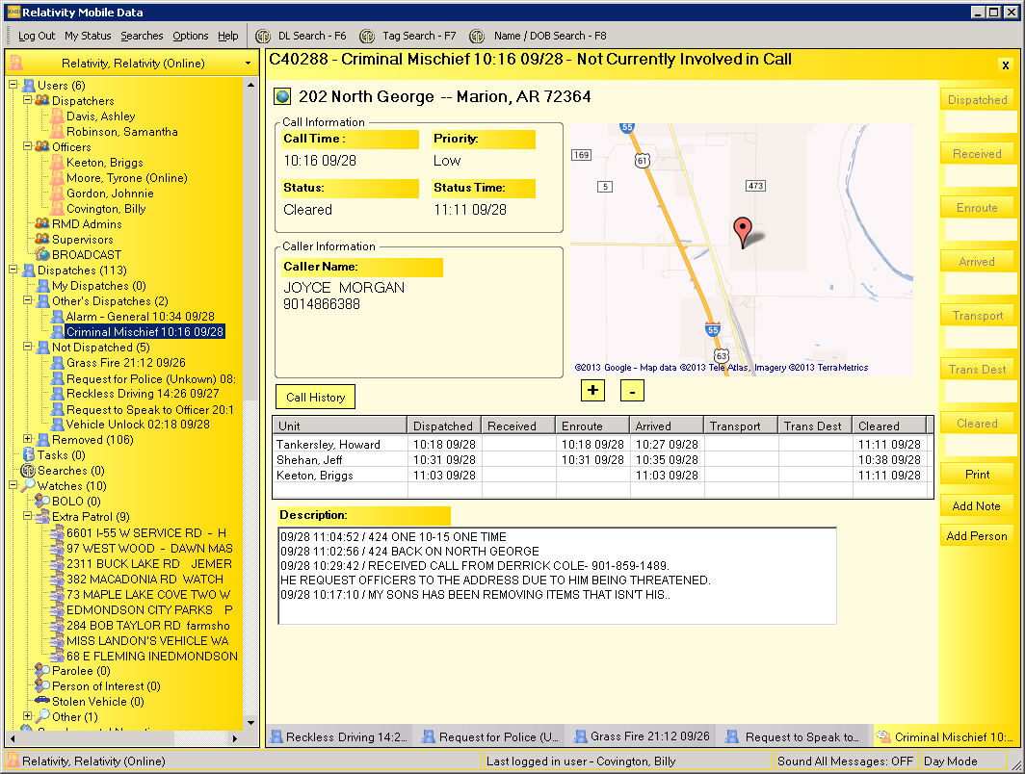Open the Searches menu

[142, 36]
